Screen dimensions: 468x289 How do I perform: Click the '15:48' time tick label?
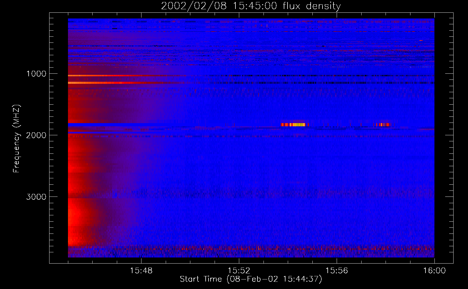141,271
